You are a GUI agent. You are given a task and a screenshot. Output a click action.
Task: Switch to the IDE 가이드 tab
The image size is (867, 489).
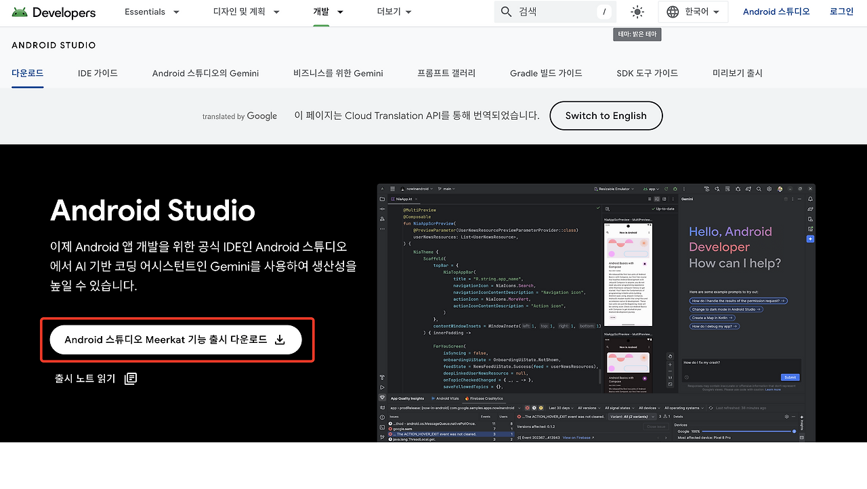[98, 73]
